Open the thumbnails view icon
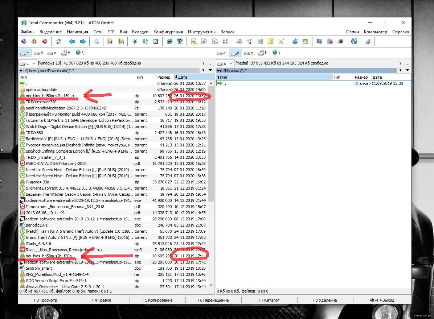 pyautogui.click(x=226, y=41)
